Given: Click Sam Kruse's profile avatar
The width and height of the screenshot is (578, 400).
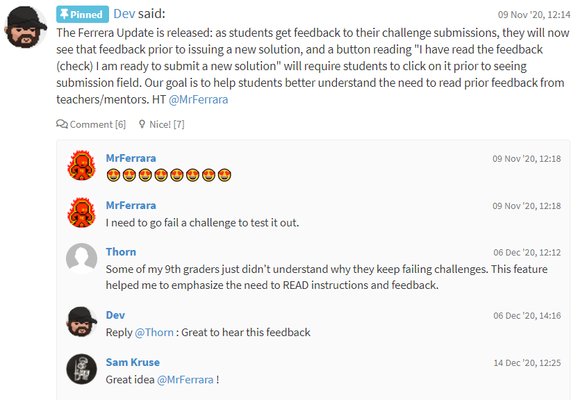Looking at the screenshot, I should coord(81,369).
